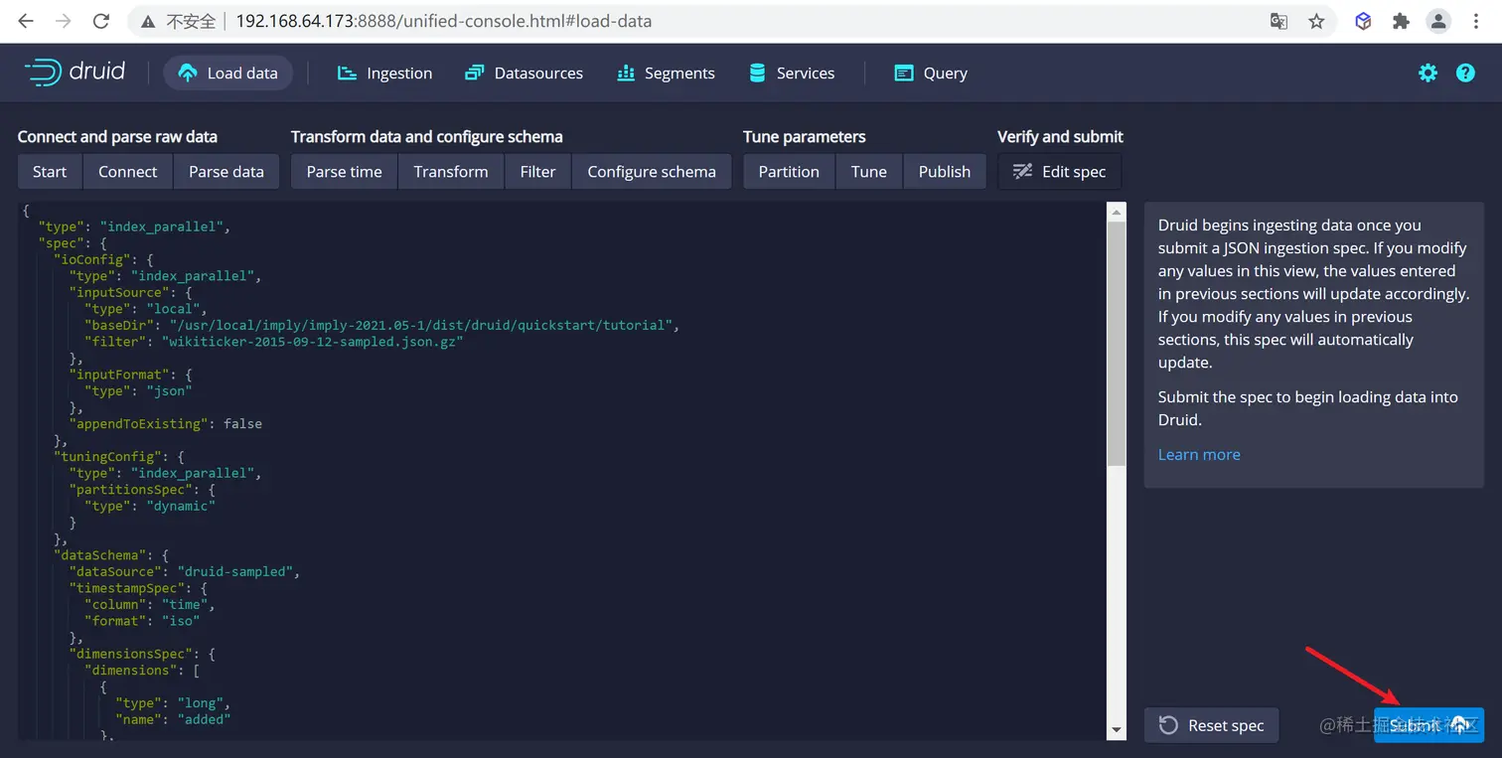Open the Query view
This screenshot has height=758, width=1502.
click(931, 74)
